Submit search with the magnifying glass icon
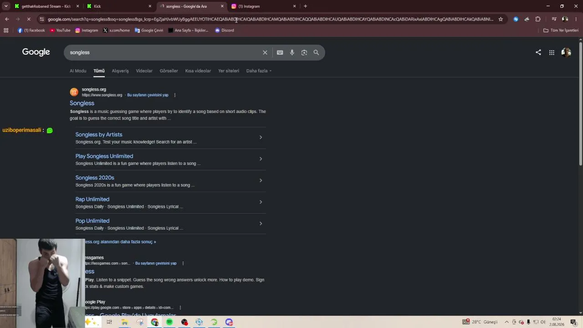 (x=316, y=52)
